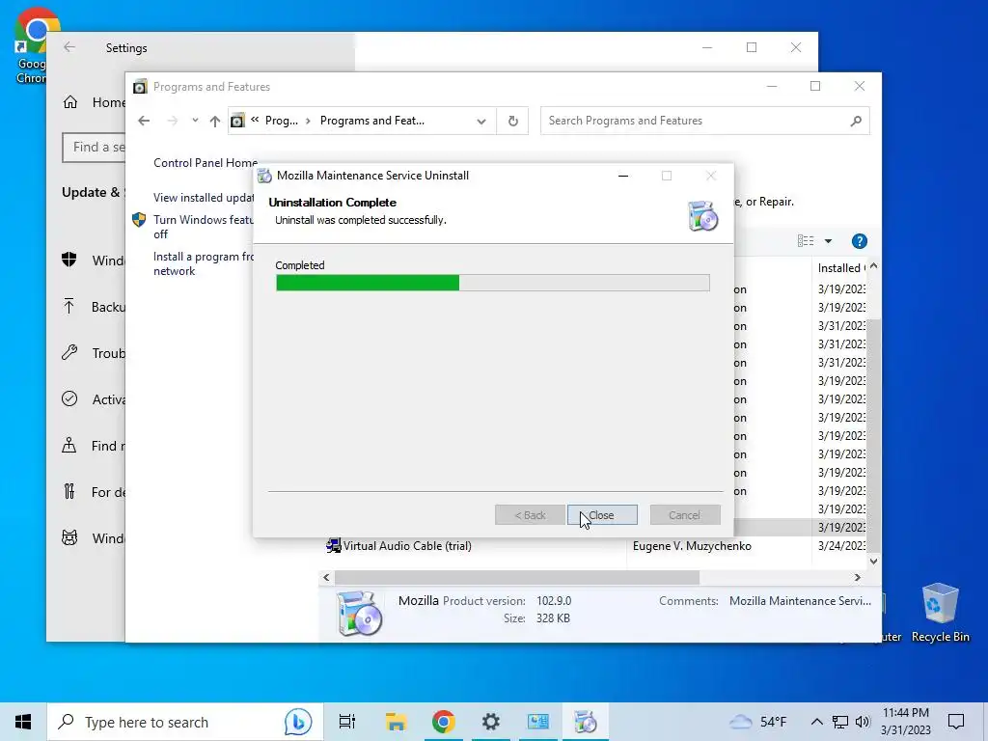
Task: Go back in Programs and Features
Action: 144,121
